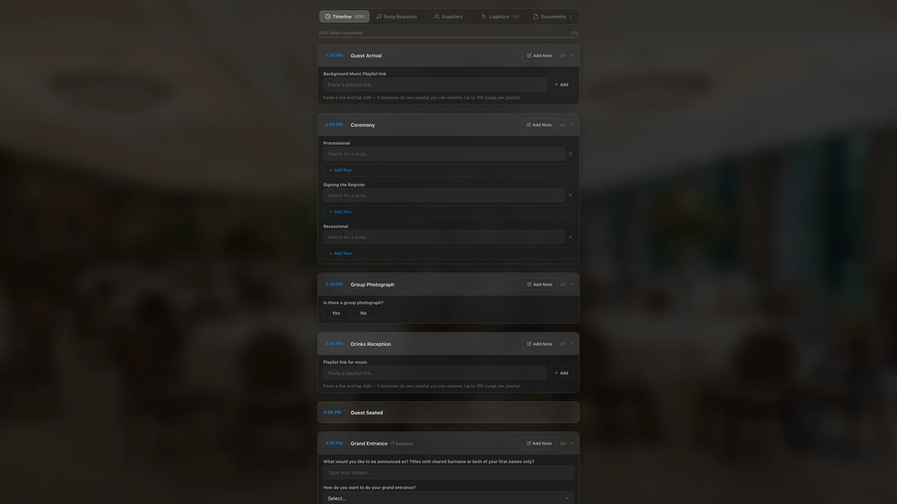Add a row under Recessional
The height and width of the screenshot is (504, 897).
(x=448, y=254)
